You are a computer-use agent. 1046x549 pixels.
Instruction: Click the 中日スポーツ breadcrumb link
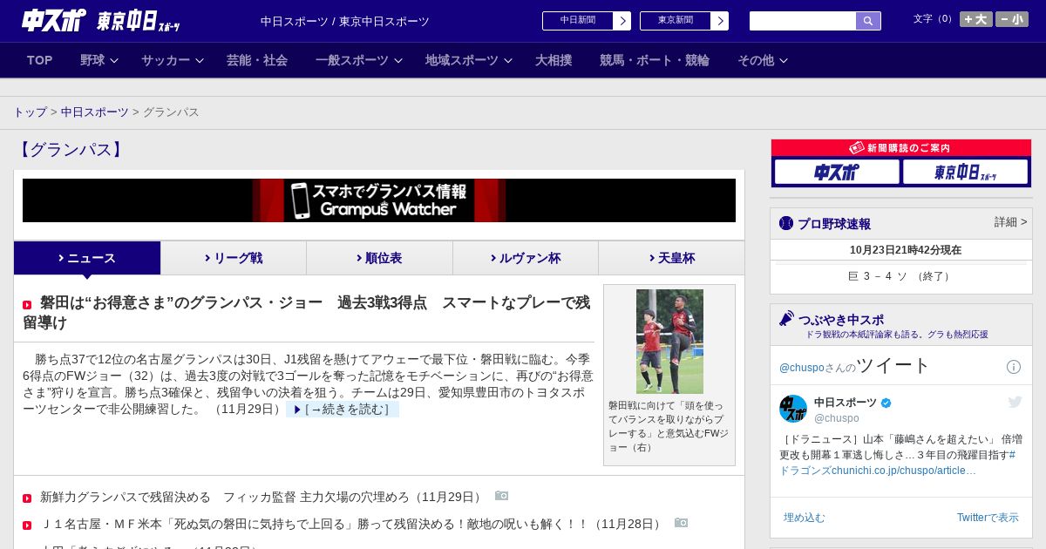[x=95, y=112]
